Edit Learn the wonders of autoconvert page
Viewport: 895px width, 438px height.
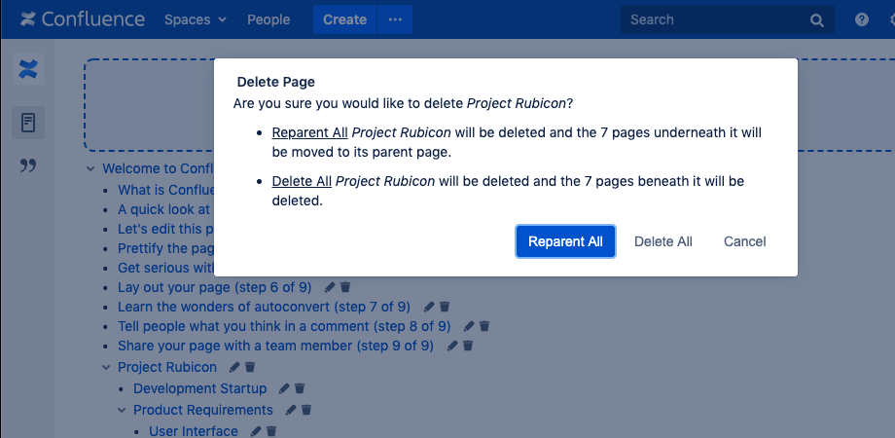(429, 308)
